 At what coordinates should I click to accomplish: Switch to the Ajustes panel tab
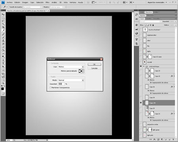142,15
